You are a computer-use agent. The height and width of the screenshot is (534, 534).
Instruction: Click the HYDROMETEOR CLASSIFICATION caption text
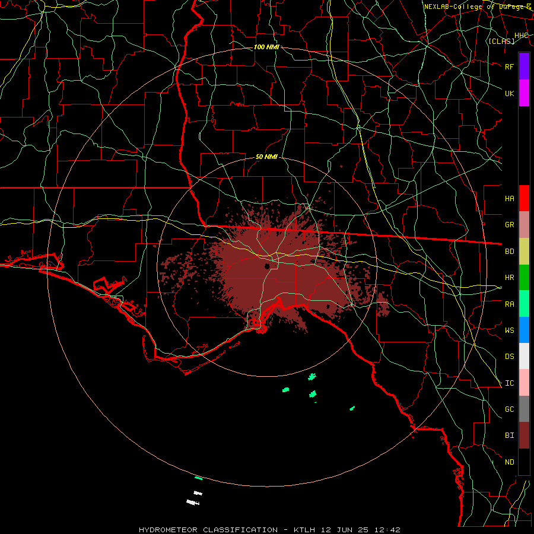click(208, 530)
